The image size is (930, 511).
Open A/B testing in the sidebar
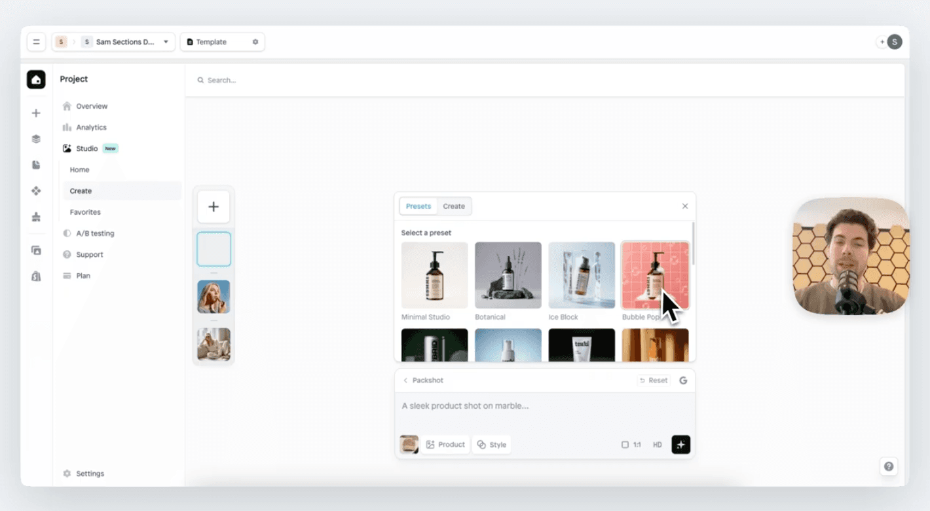tap(95, 233)
